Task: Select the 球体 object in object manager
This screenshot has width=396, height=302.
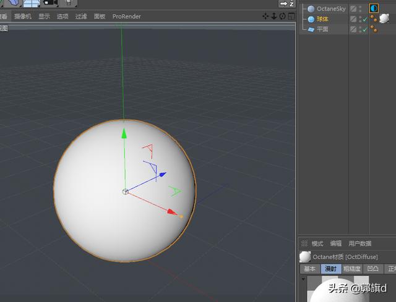Action: coord(322,19)
